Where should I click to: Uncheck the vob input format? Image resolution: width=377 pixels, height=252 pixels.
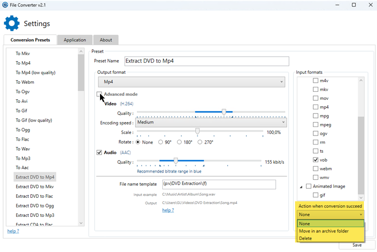pyautogui.click(x=316, y=159)
